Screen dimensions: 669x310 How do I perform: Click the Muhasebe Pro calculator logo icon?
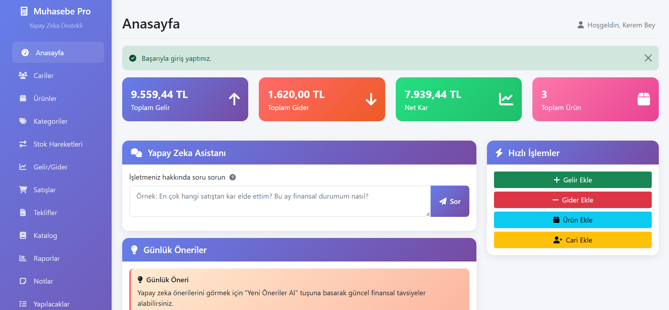click(x=24, y=12)
